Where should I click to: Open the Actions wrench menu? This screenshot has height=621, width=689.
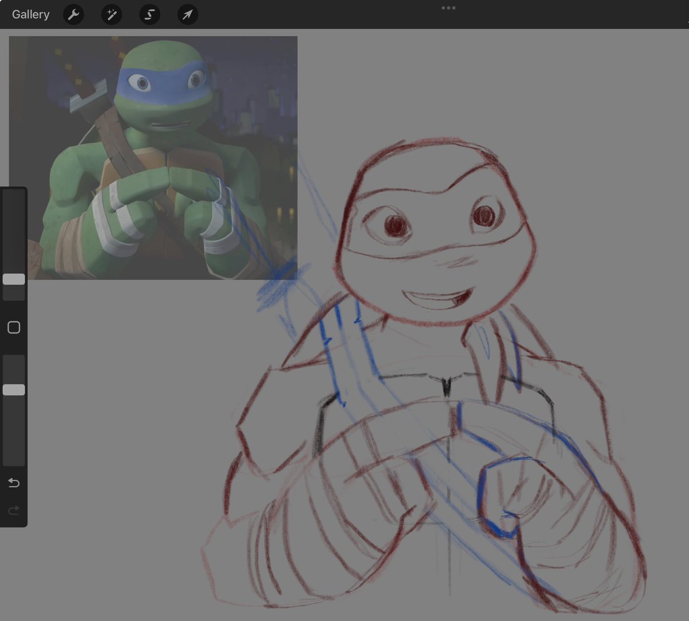click(x=73, y=14)
